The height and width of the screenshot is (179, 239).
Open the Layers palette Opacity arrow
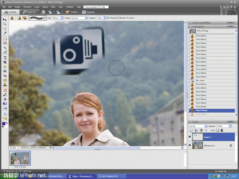230,126
